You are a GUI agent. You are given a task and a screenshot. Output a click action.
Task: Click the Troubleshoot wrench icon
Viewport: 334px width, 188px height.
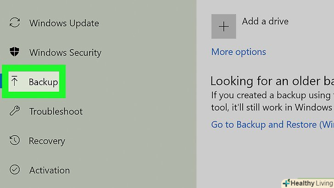coord(15,111)
